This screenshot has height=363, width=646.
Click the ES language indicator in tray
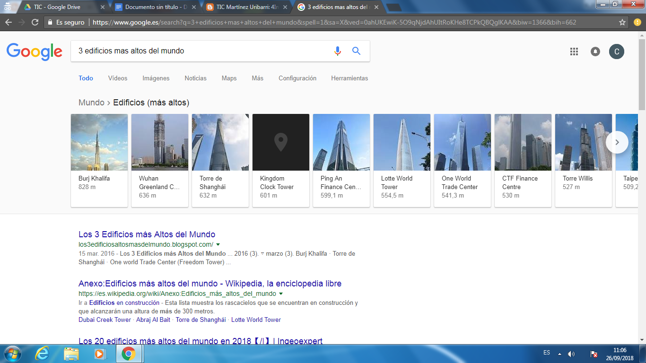[547, 353]
